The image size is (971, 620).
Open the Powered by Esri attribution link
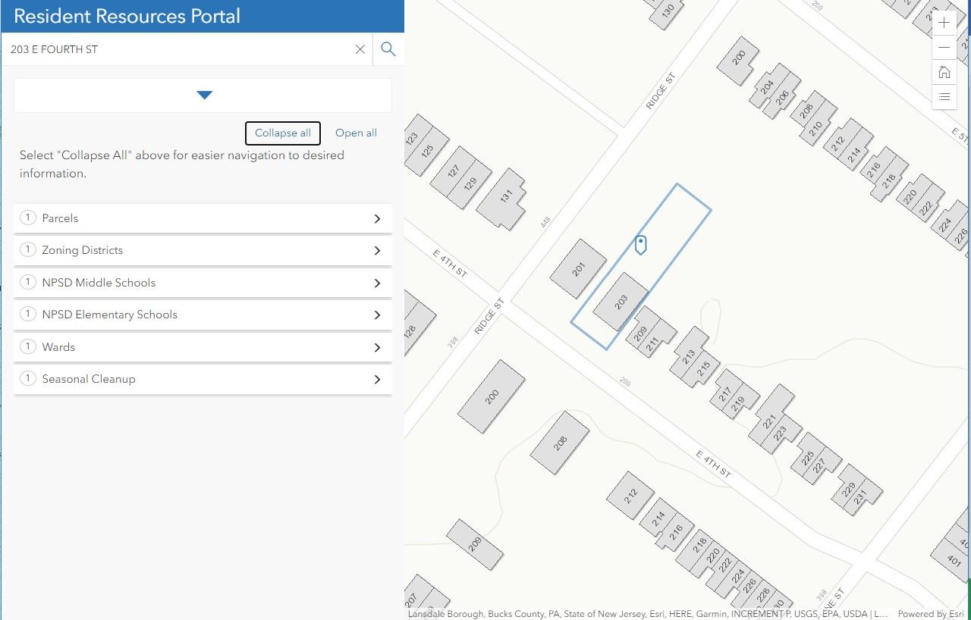(931, 613)
